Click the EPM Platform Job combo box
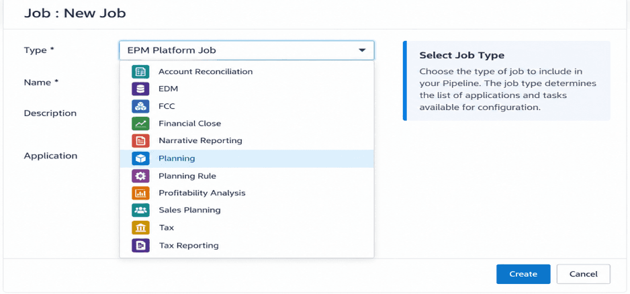630x294 pixels. click(x=246, y=50)
